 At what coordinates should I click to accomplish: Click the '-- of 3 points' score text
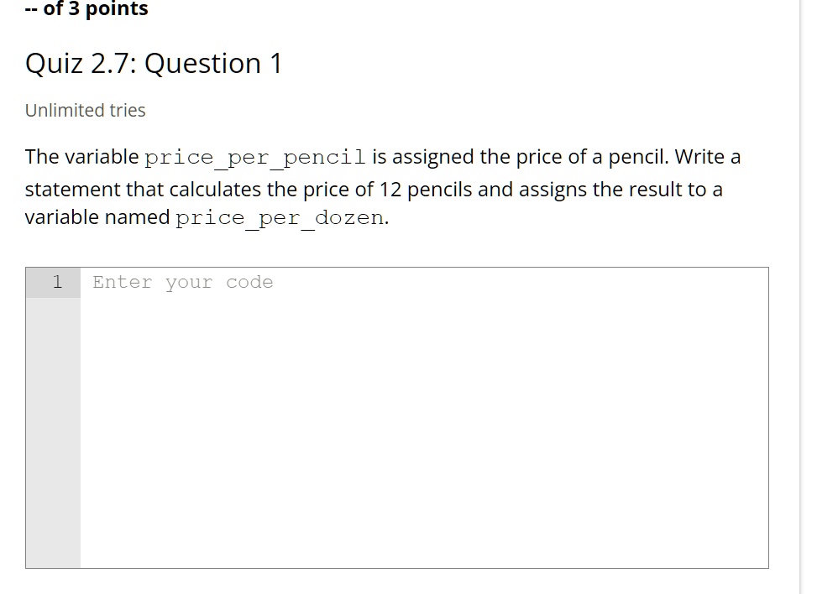pyautogui.click(x=86, y=9)
